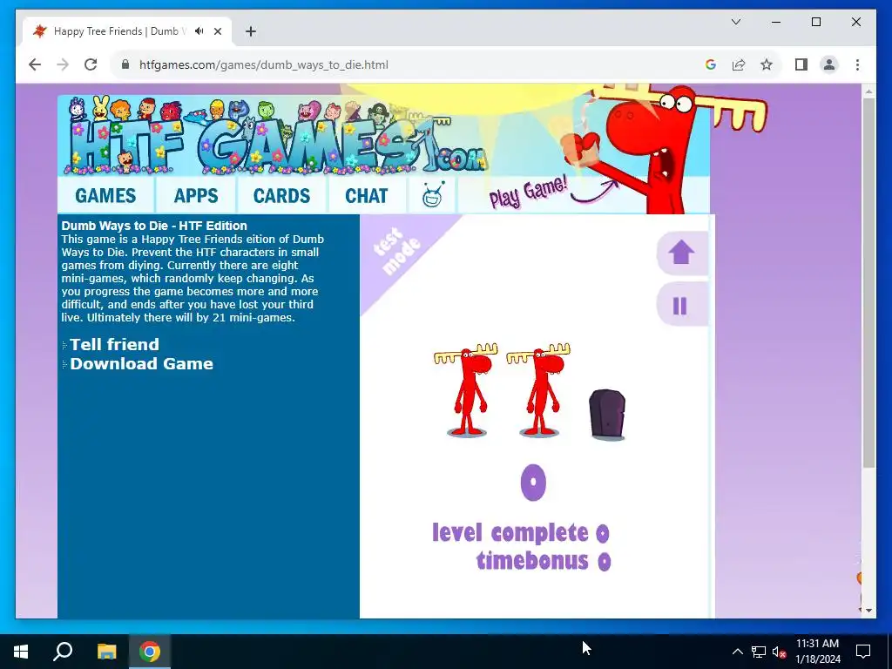Click the Tell friend link
This screenshot has height=669, width=892.
click(x=114, y=345)
